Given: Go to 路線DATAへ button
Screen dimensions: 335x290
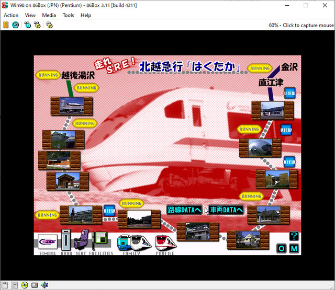Looking at the screenshot, I should [184, 210].
